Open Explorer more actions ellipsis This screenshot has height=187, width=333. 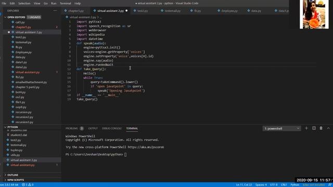(x=55, y=10)
